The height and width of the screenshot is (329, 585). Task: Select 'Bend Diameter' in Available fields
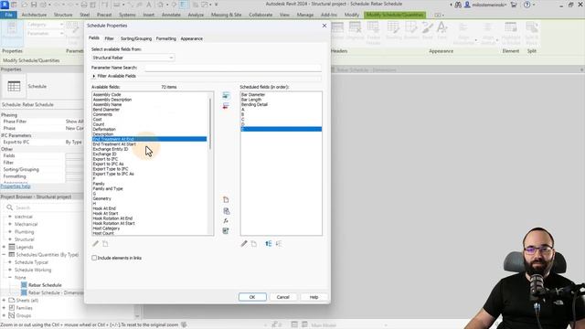[106, 110]
